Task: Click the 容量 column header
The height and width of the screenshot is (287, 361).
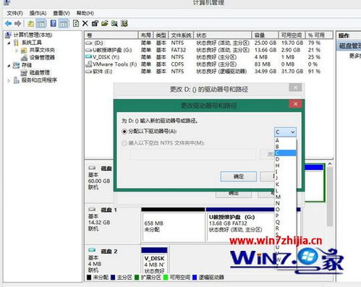Action: click(265, 35)
